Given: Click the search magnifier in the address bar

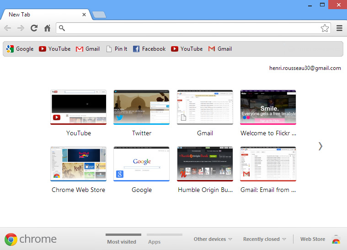Looking at the screenshot, I should [x=62, y=28].
